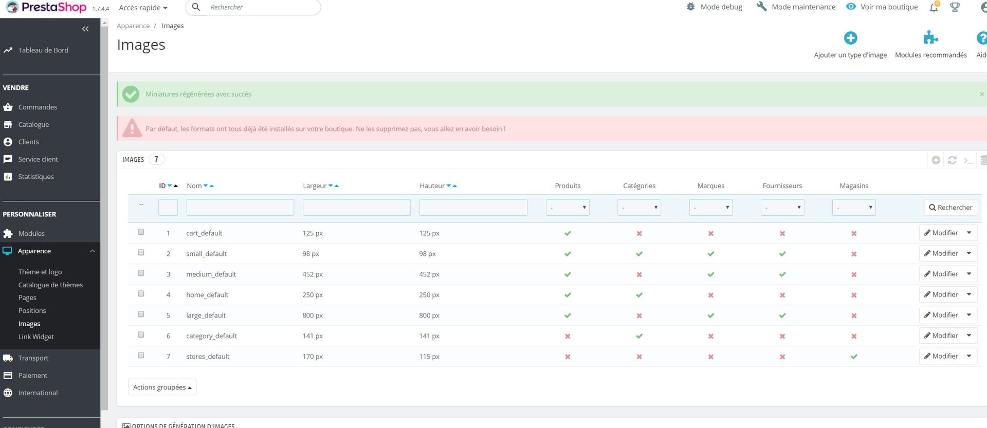Click Modifier for small_default
Viewport: 987px width, 428px height.
point(941,253)
